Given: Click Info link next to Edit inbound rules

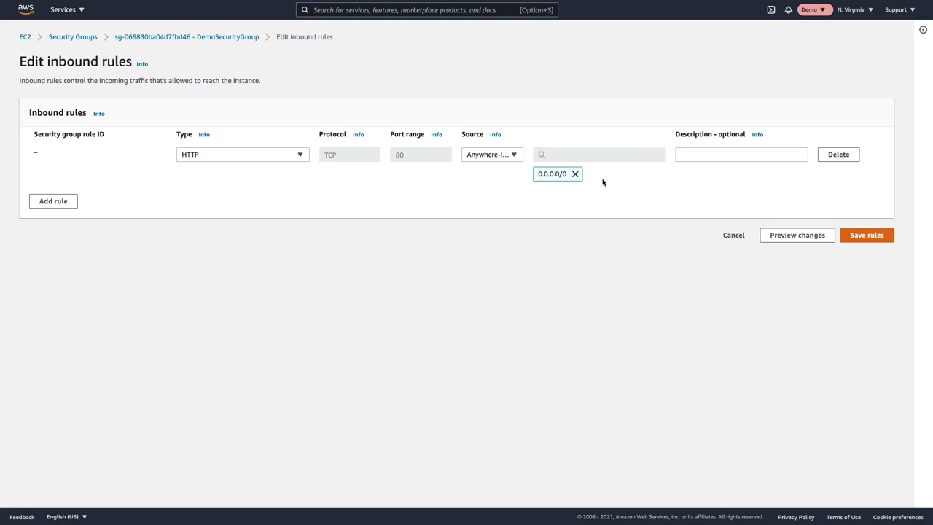Looking at the screenshot, I should click(x=142, y=64).
